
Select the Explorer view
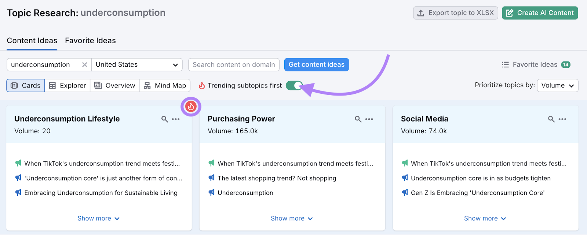pos(68,85)
